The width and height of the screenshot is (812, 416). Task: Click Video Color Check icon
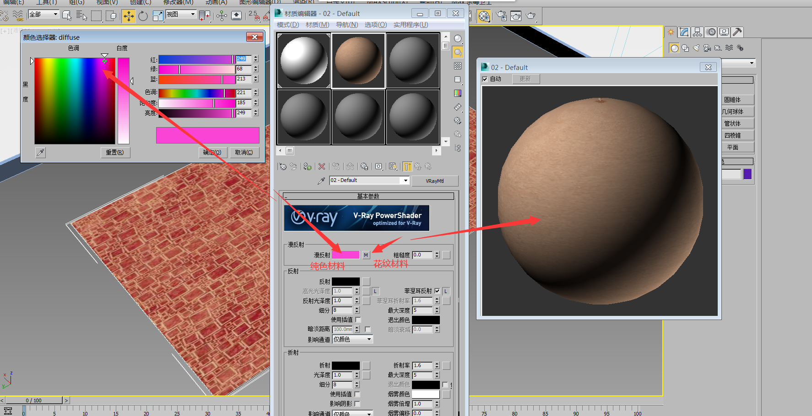coord(458,93)
